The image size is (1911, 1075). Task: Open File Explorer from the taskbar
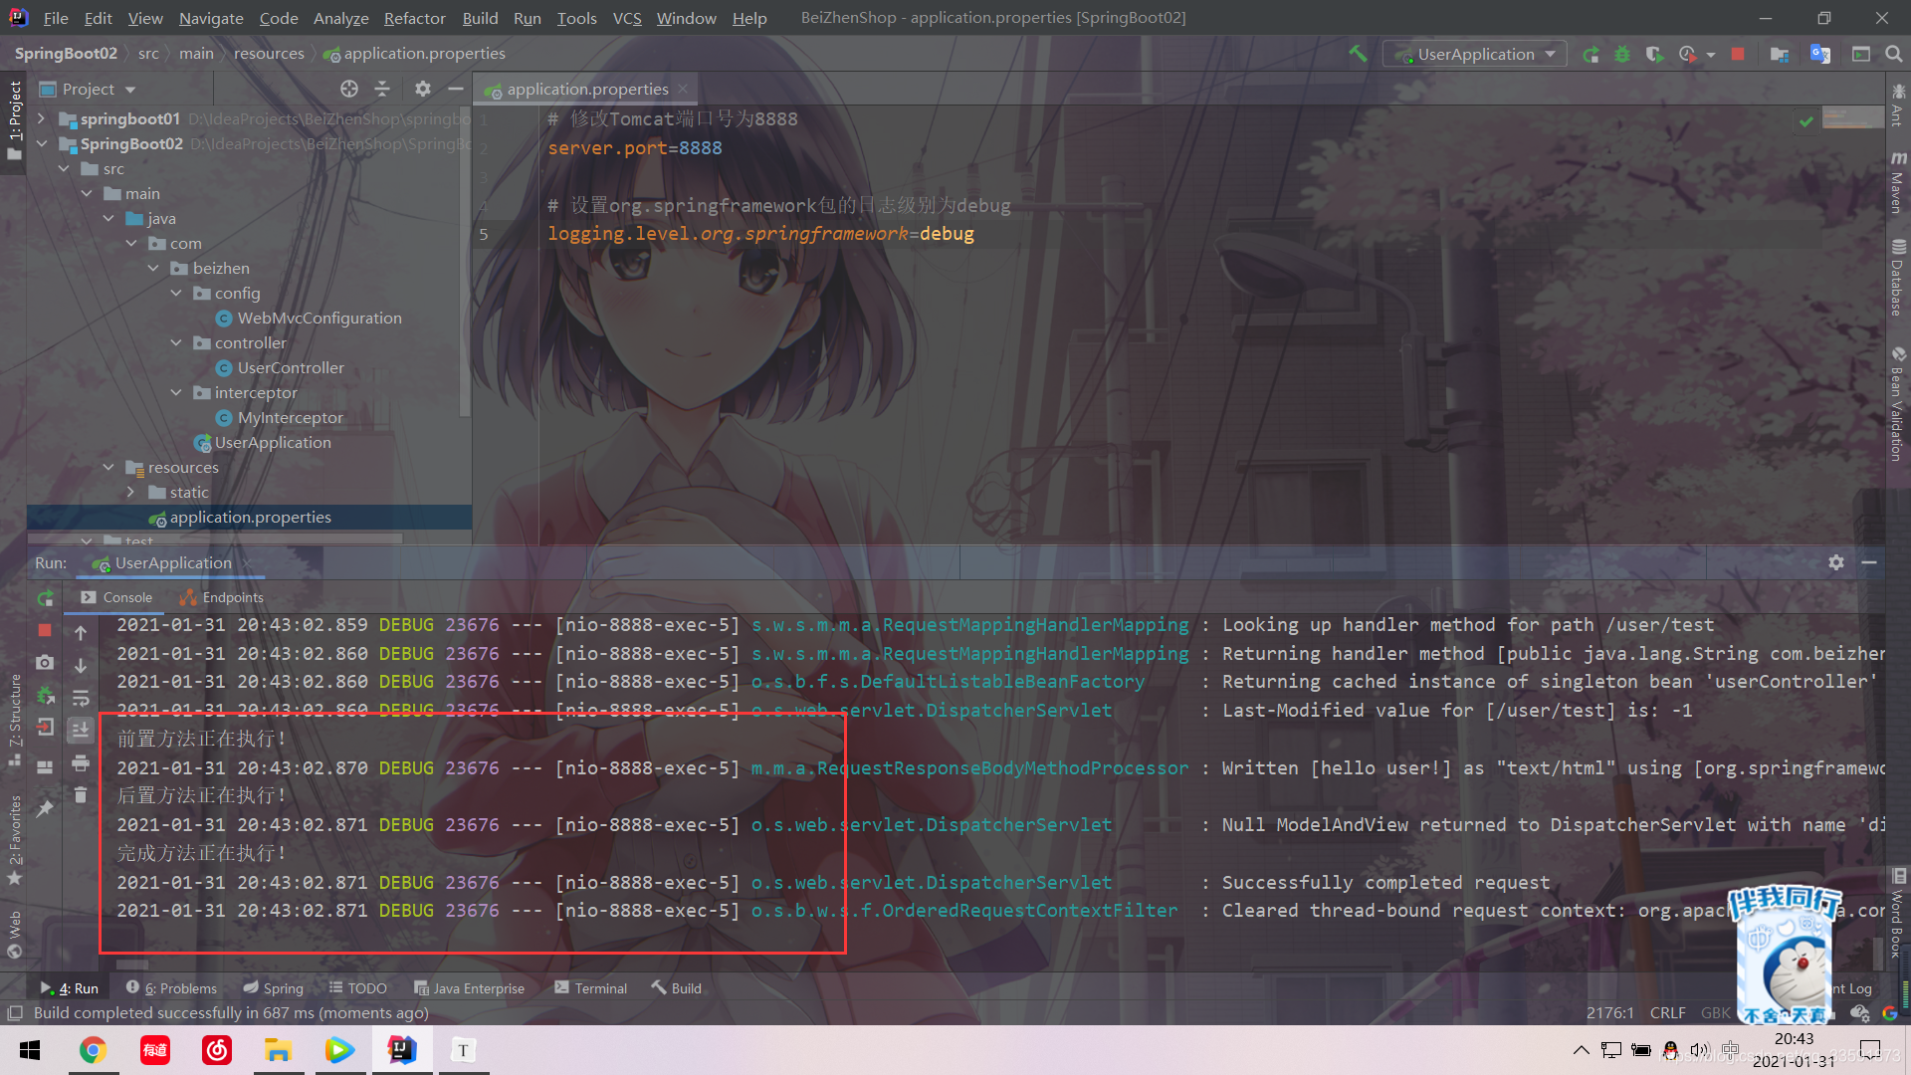pos(278,1050)
